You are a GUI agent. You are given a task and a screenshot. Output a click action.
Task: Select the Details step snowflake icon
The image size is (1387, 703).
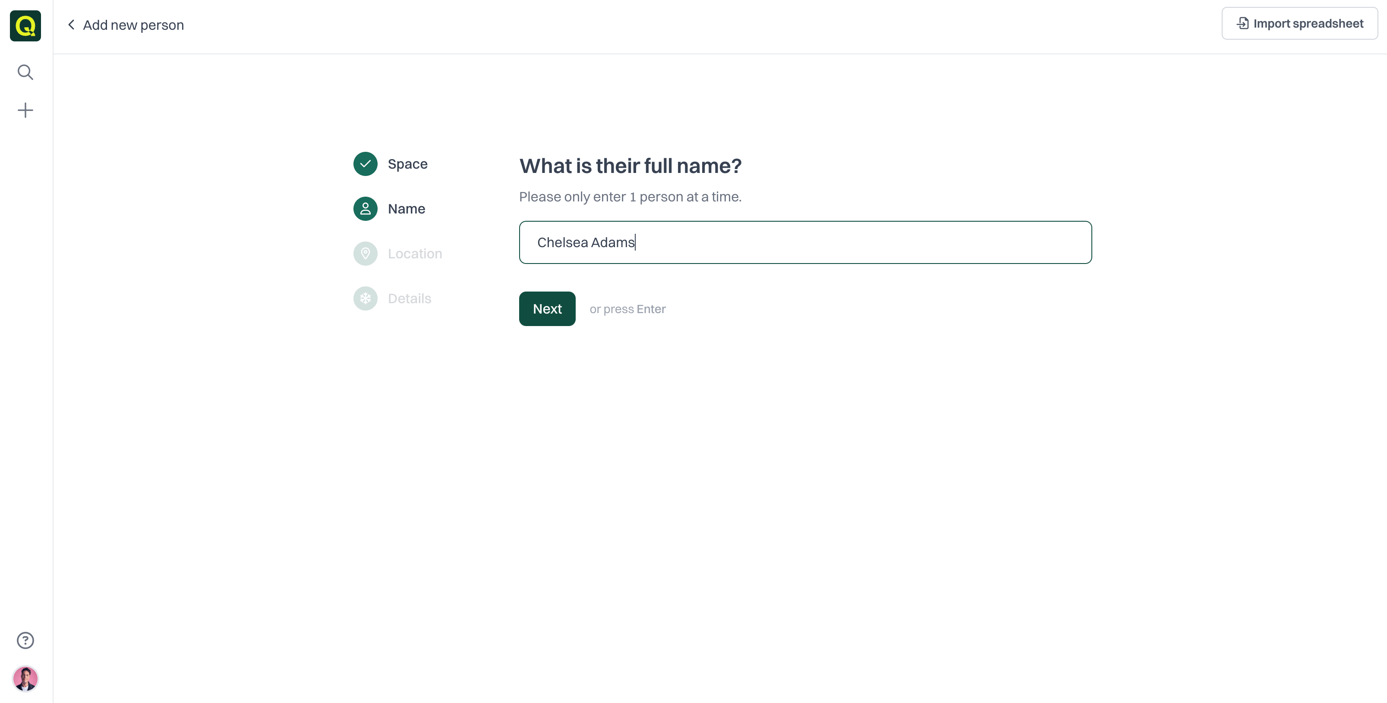click(x=365, y=298)
